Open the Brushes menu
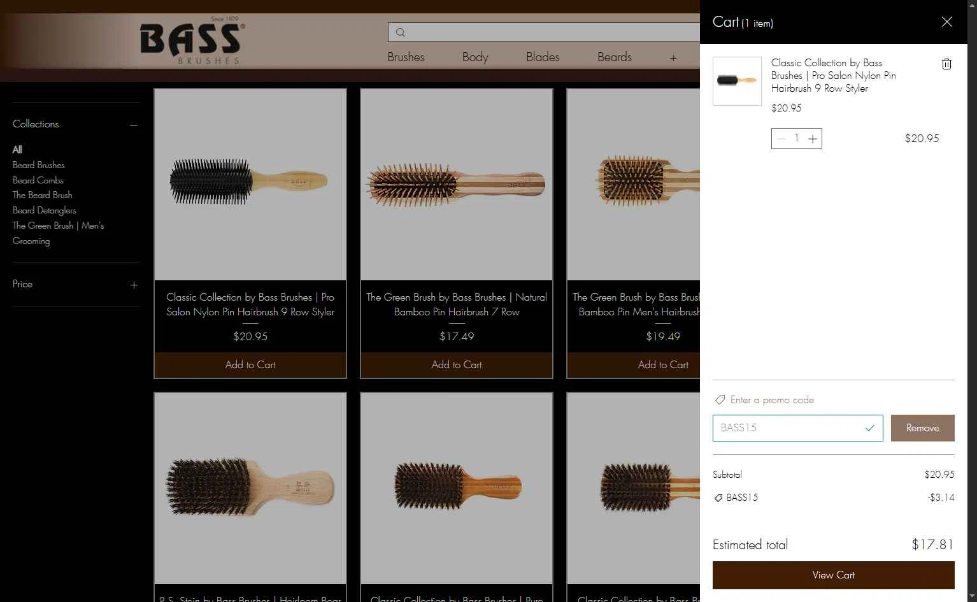 pos(406,57)
